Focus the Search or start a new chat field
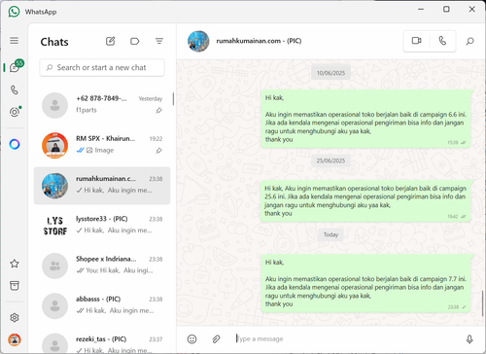Screen dimensions: 486x354 [102, 67]
